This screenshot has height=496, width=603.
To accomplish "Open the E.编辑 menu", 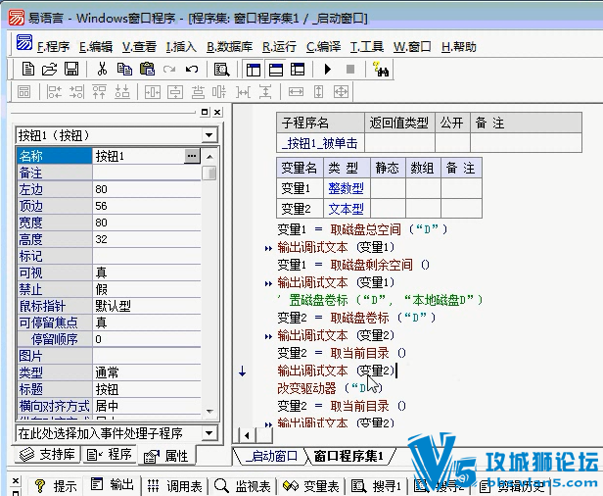I will 96,47.
